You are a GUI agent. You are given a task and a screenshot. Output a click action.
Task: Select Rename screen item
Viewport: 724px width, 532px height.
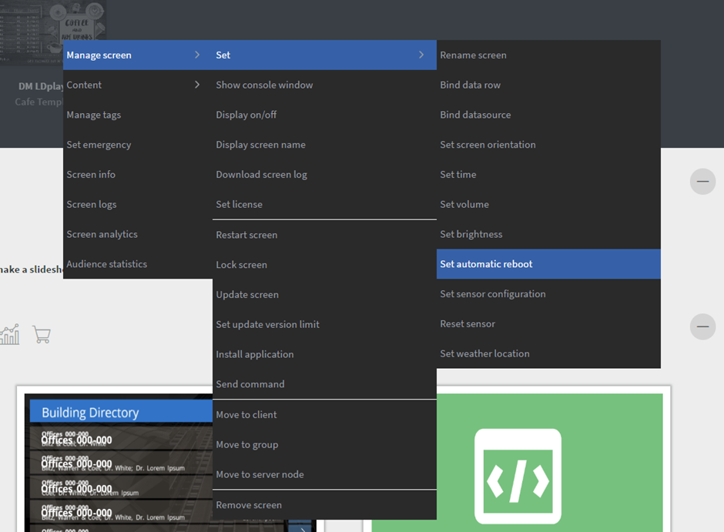548,55
